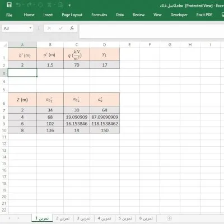
Task: Switch to the Page Layout tab
Action: [x=72, y=15]
